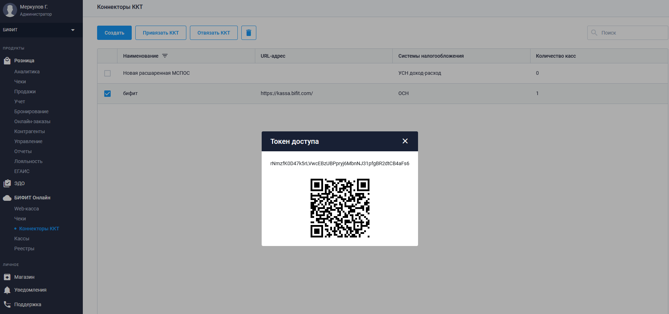Focus the Поиск search field

coord(628,33)
